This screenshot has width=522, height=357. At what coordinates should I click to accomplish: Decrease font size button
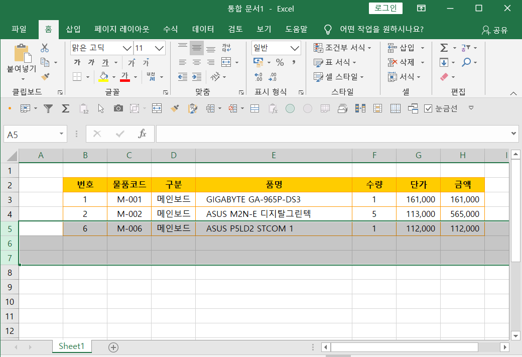pyautogui.click(x=146, y=62)
